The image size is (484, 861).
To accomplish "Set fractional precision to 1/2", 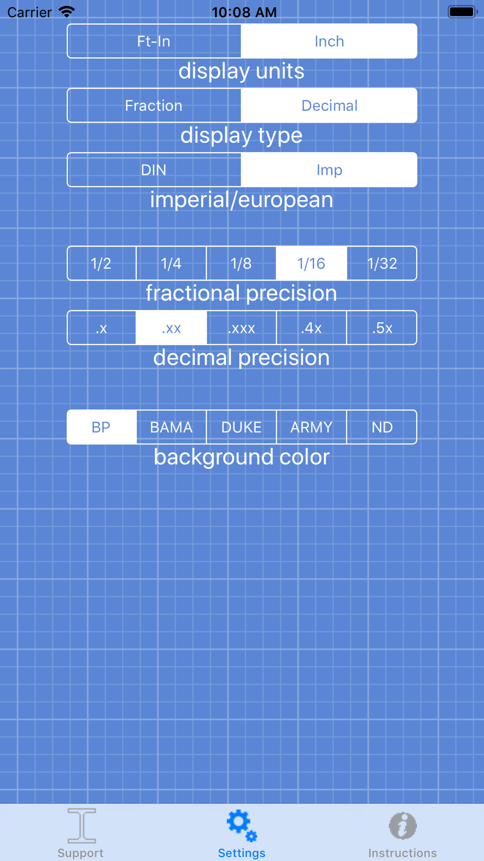I will pos(102,263).
